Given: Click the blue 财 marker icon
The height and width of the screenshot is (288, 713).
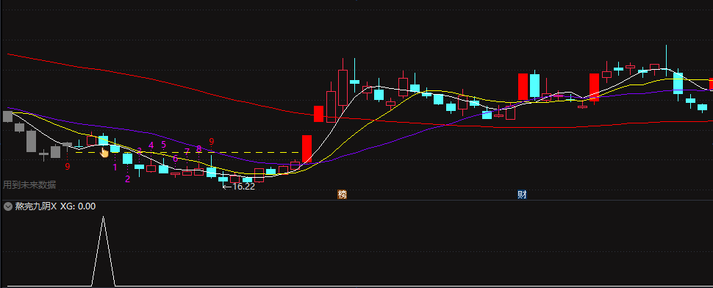Looking at the screenshot, I should pyautogui.click(x=522, y=195).
